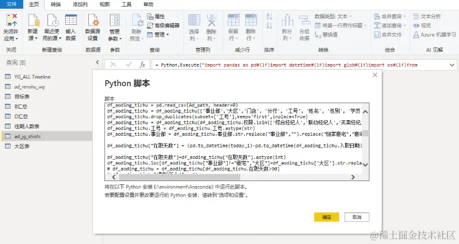Switch to the 添加列 (Add Column) tab
This screenshot has height=244, width=459.
click(80, 4)
